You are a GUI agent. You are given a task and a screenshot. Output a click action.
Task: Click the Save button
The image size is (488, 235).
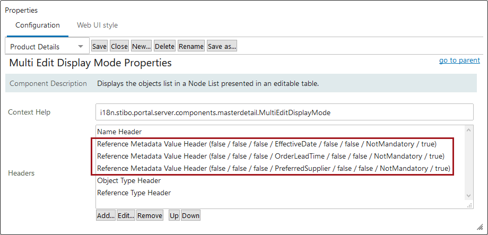tap(99, 46)
